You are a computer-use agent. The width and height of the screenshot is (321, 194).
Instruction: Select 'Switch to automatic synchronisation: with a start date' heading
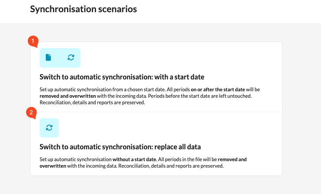click(x=122, y=77)
